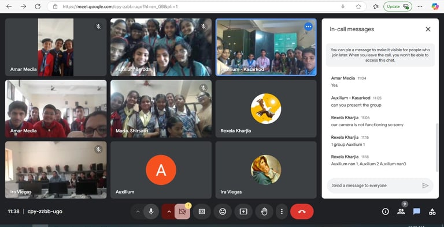The image size is (444, 227).
Task: View site information lock icon
Action: pos(55,6)
